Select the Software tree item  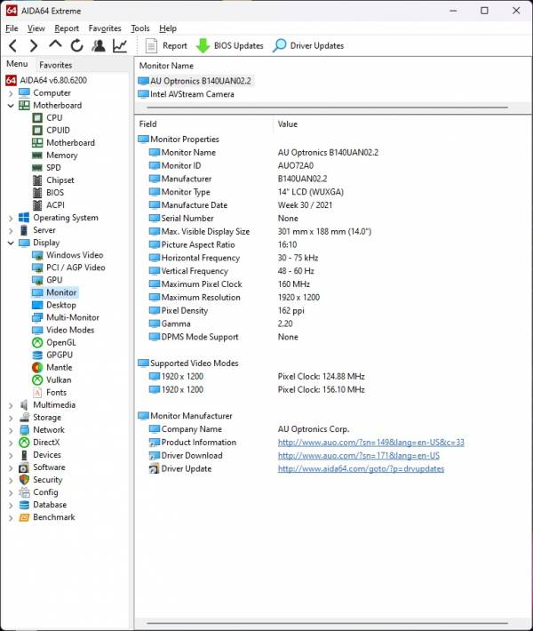coord(49,467)
